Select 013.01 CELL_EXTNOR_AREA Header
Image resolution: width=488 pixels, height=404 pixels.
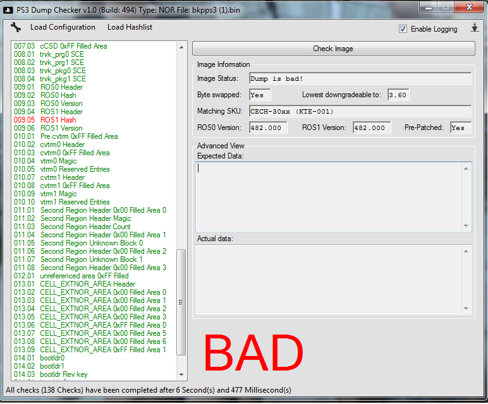[75, 284]
